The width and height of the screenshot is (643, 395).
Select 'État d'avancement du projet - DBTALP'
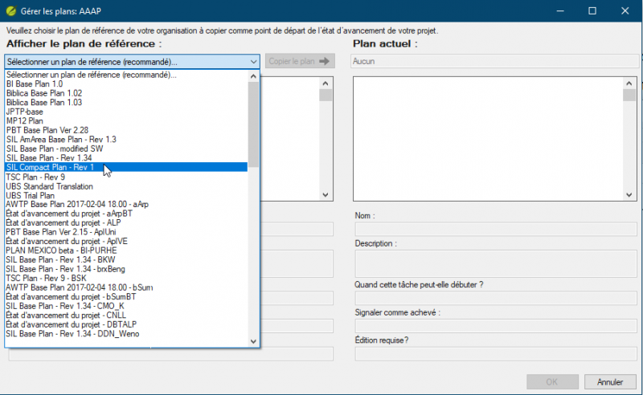tap(126, 324)
